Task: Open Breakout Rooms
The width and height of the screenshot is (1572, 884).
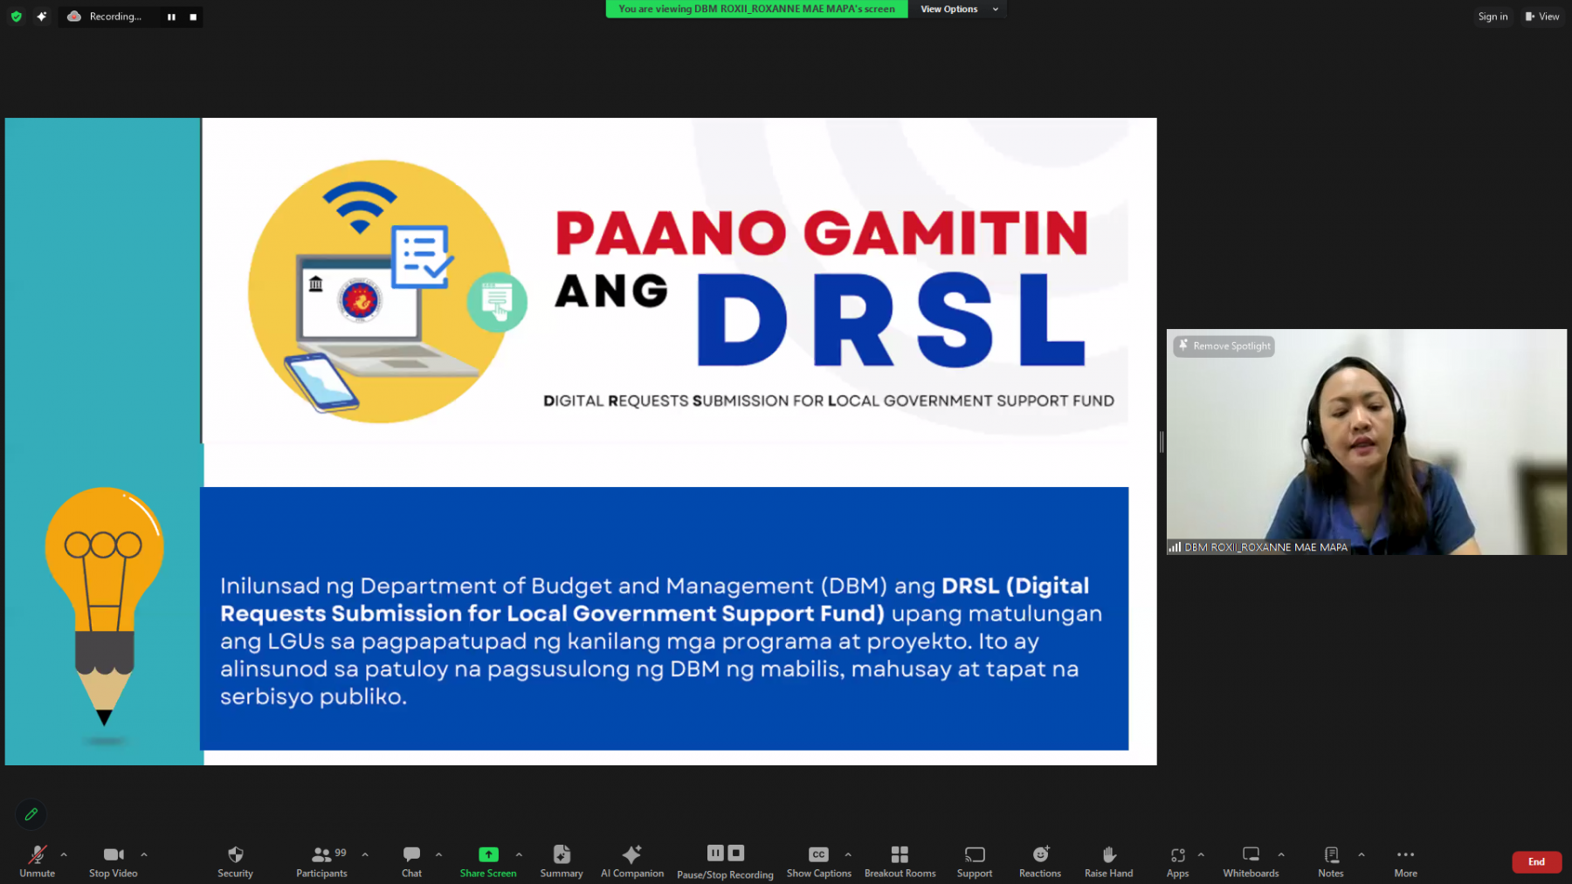Action: (900, 860)
